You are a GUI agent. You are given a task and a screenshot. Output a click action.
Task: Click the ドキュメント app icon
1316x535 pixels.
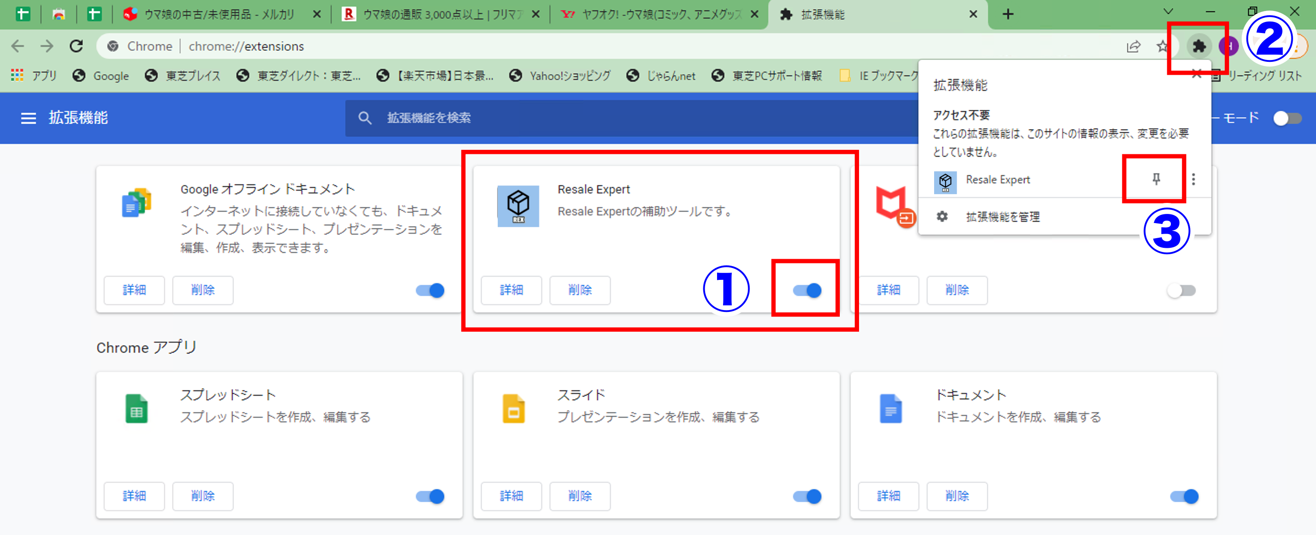point(891,408)
